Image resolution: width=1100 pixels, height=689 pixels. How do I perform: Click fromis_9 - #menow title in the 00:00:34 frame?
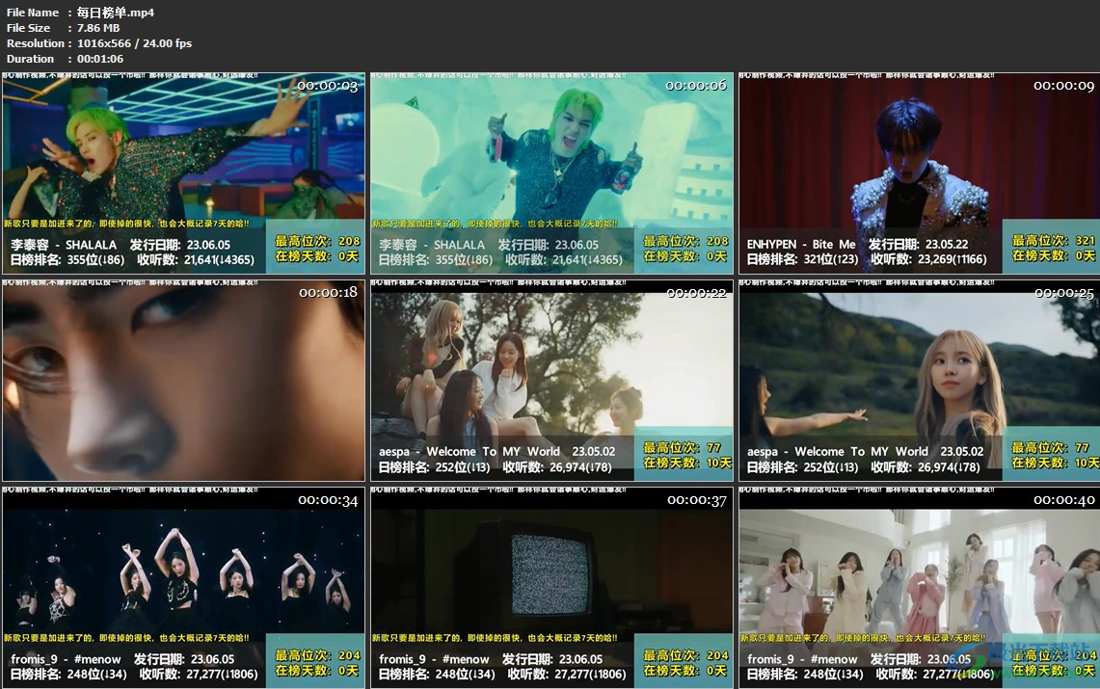point(66,659)
